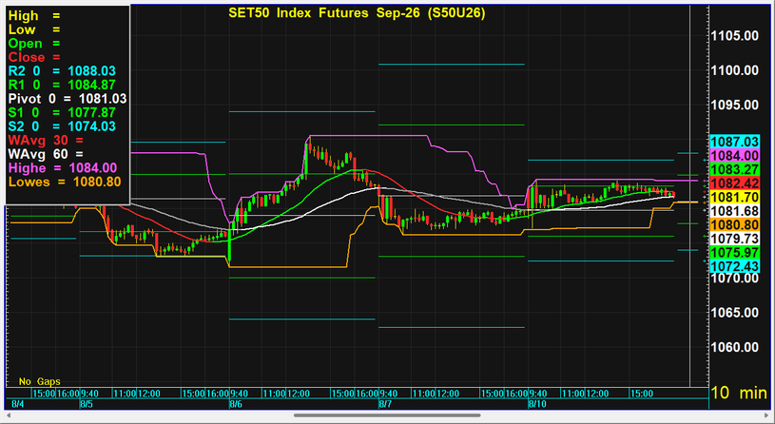Click the left scroll arrow of horizontal scrollbar

(9, 415)
